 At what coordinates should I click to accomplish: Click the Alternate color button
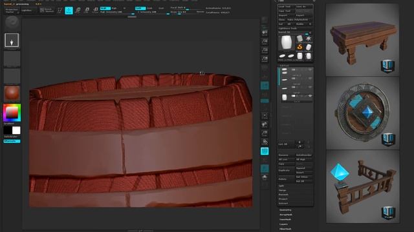point(12,141)
